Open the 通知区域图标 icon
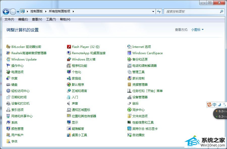Image resolution: width=227 pixels, height=149 pixels. [x=69, y=110]
